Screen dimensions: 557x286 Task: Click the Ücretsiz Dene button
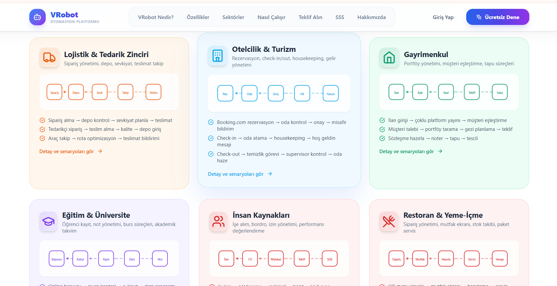click(x=498, y=17)
